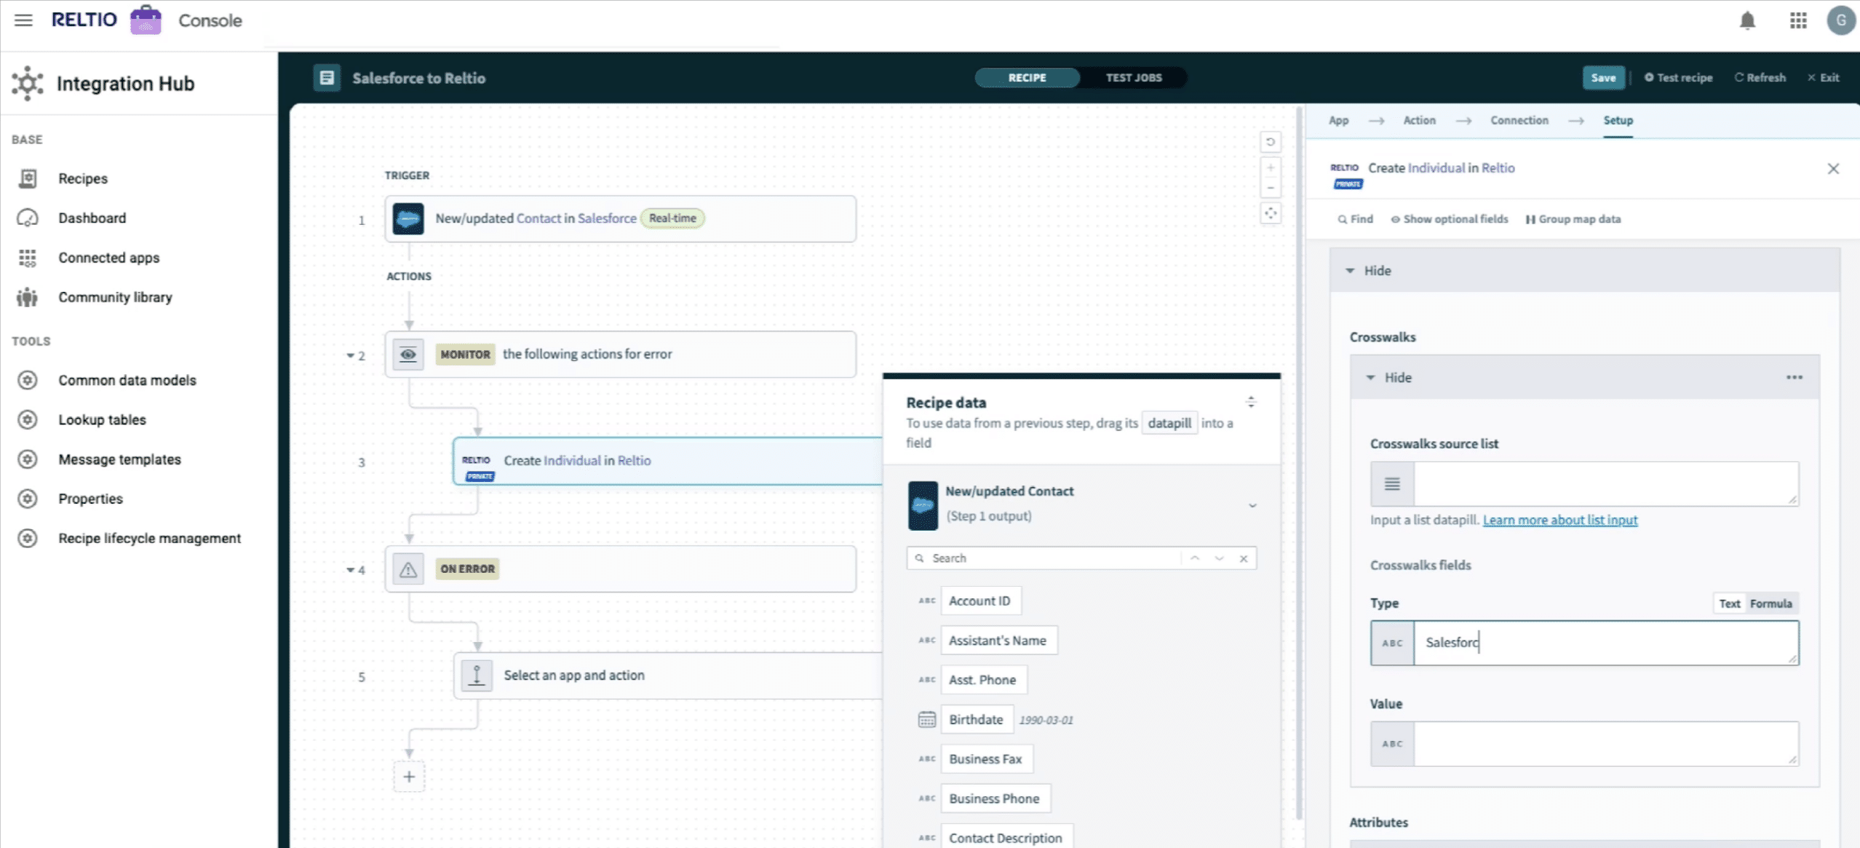
Task: Click the canvas zoom in icon
Action: 1271,168
